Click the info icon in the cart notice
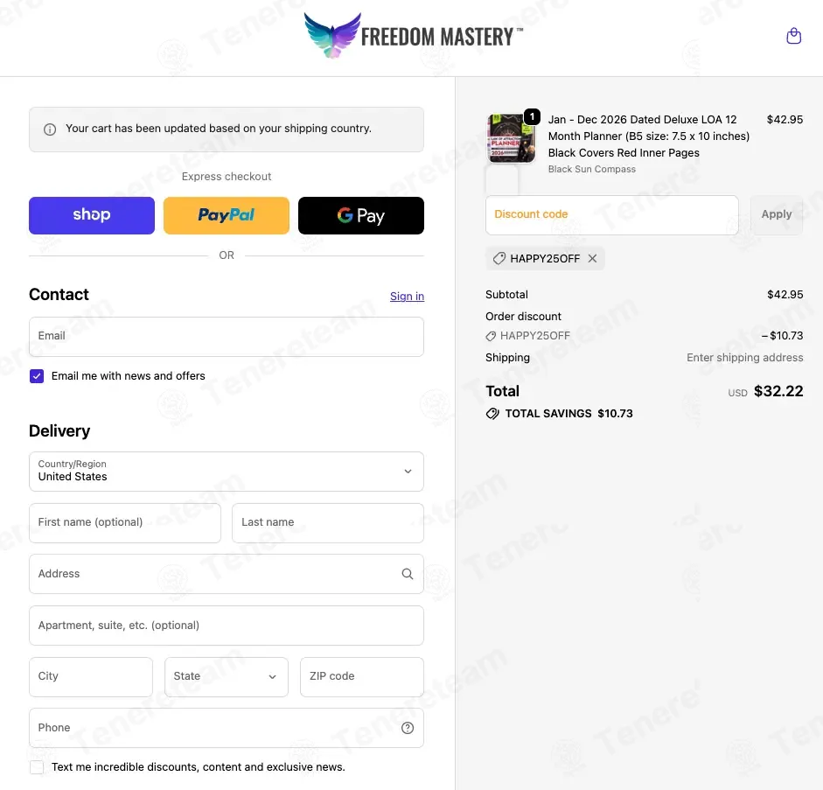Screen dimensions: 823x790 coord(50,129)
